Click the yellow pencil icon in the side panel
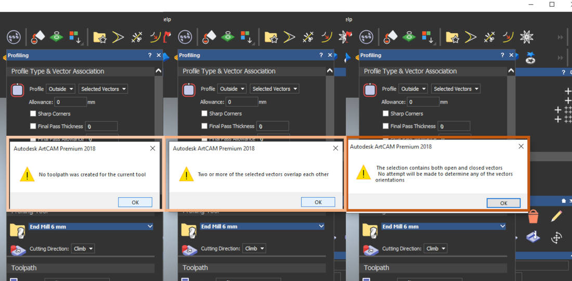Viewport: 572px width, 281px height. 556,216
